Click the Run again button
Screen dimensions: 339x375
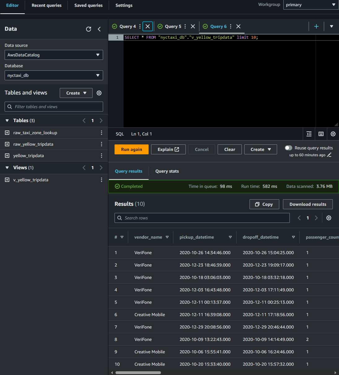(132, 149)
